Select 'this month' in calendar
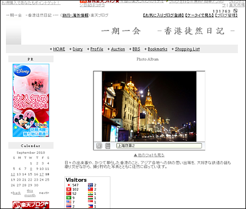Viewport: 246px width, 209px height. (30, 193)
